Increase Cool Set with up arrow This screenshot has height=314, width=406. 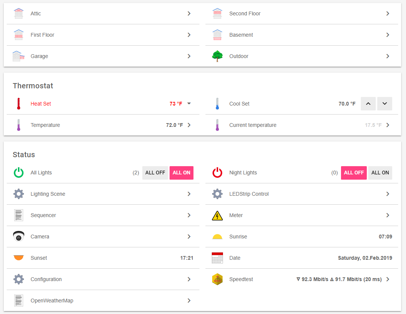click(368, 104)
